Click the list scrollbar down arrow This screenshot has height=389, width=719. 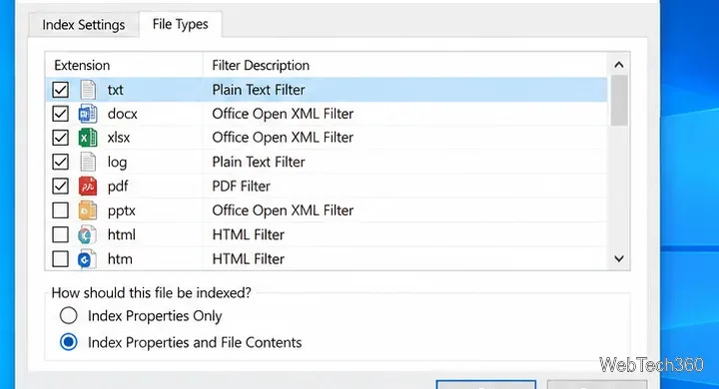tap(618, 259)
